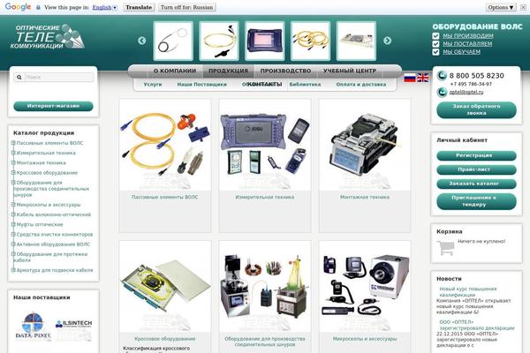Open the Options dropdown in translate bar

click(501, 7)
